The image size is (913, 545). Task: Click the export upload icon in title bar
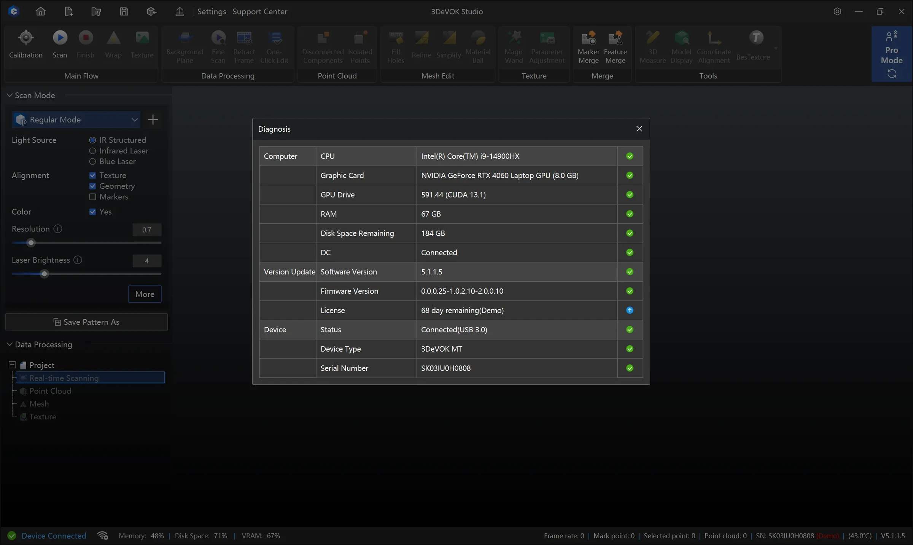coord(180,11)
